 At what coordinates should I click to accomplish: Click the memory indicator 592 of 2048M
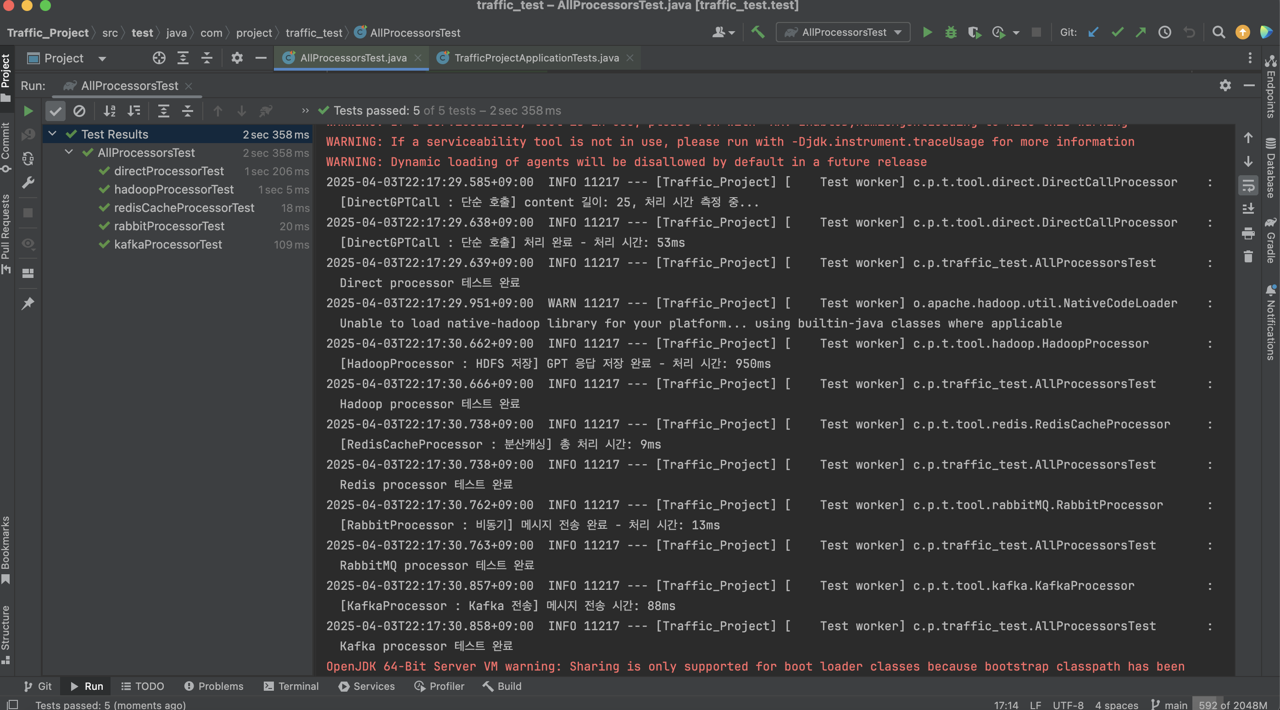1232,704
